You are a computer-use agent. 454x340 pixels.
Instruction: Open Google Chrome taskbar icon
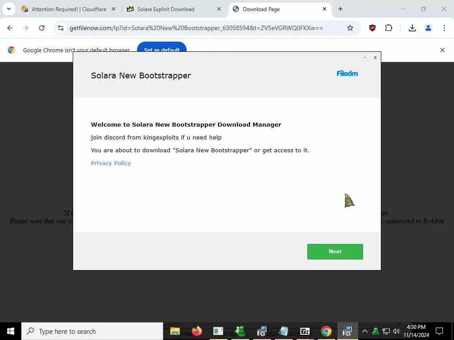point(326,331)
